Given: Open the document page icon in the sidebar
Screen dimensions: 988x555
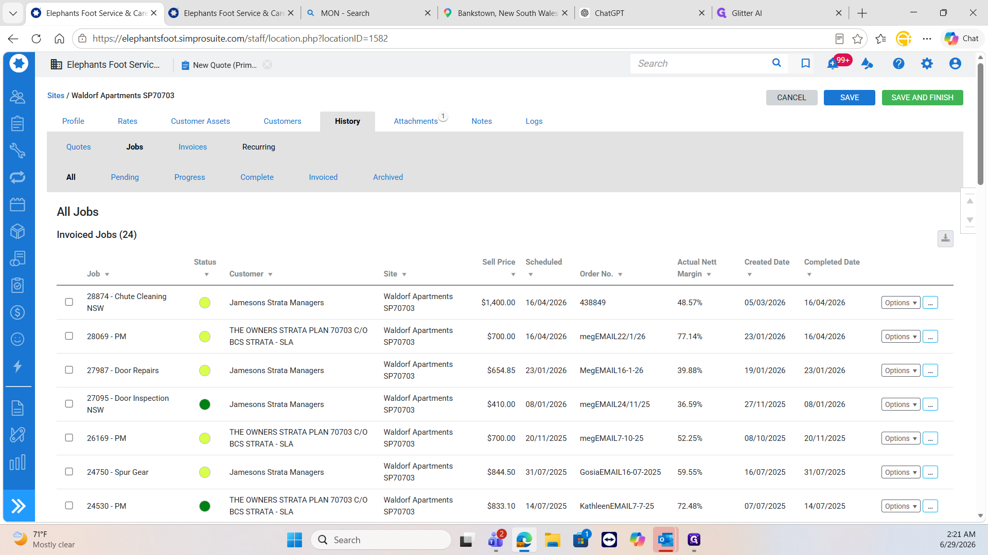Looking at the screenshot, I should click(17, 408).
